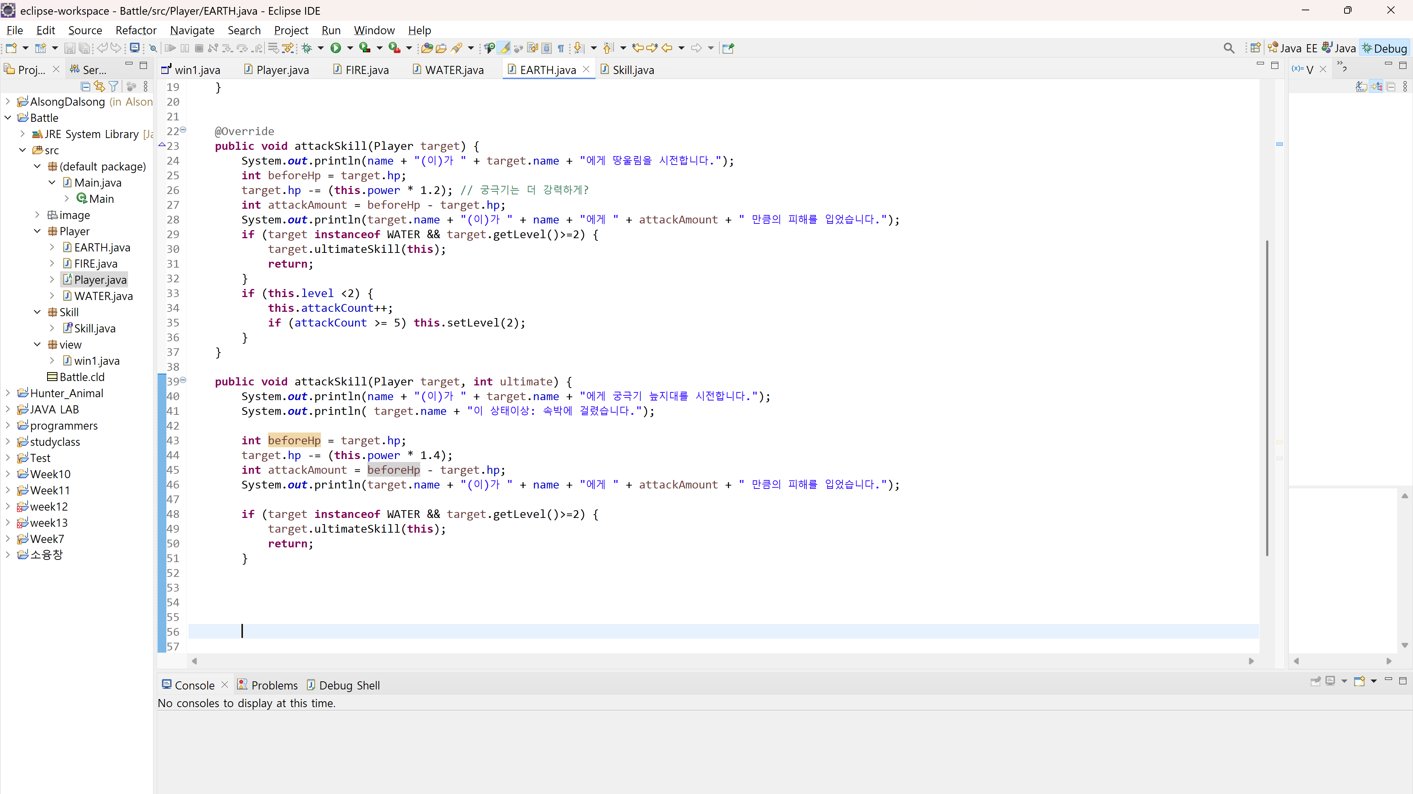The height and width of the screenshot is (794, 1413).
Task: Expand the Hunter_Animal project
Action: [8, 393]
